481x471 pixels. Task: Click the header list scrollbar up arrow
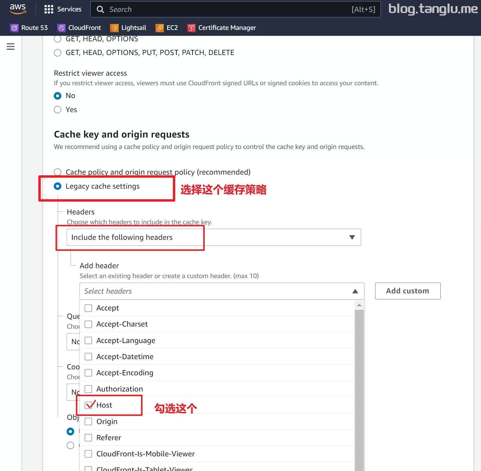point(359,305)
